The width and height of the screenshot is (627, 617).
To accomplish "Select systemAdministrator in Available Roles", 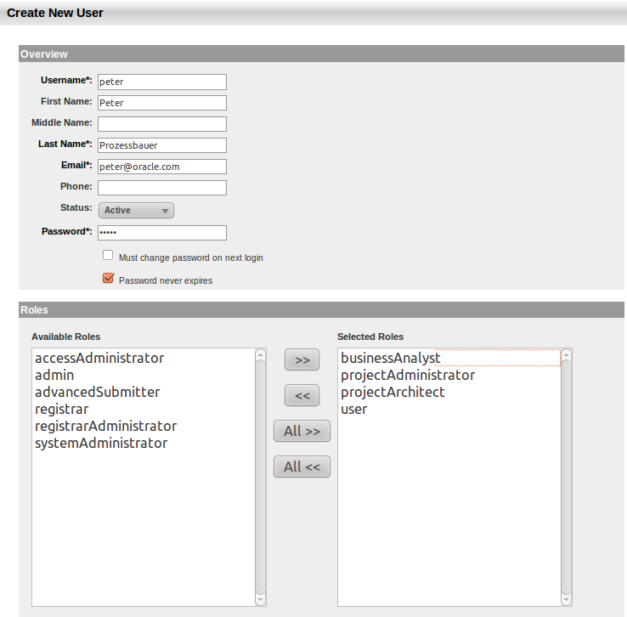I will coord(144,443).
